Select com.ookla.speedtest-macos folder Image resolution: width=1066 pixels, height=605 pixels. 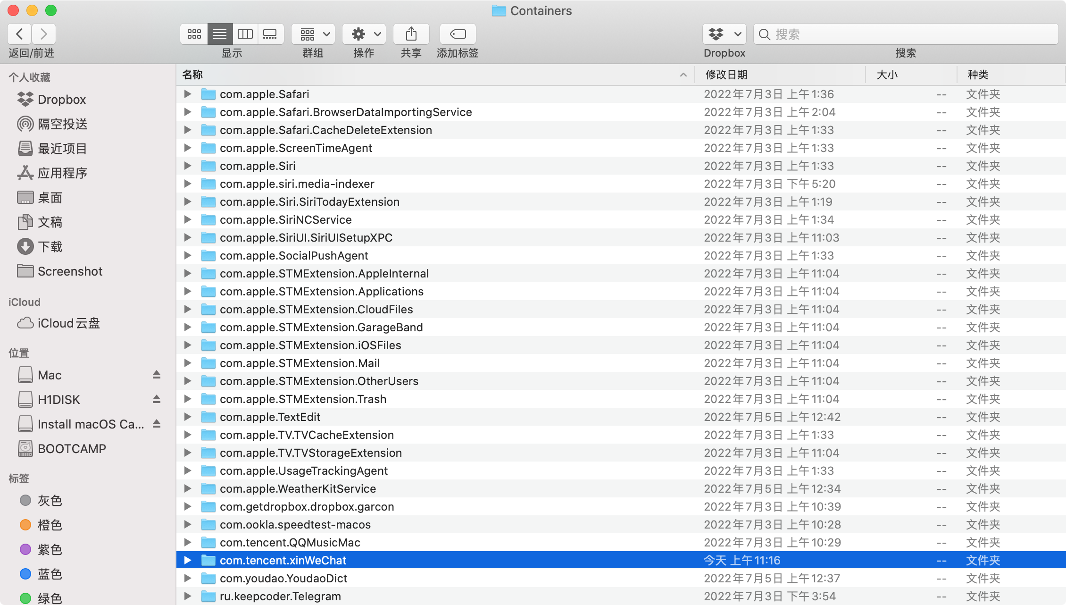point(621,524)
